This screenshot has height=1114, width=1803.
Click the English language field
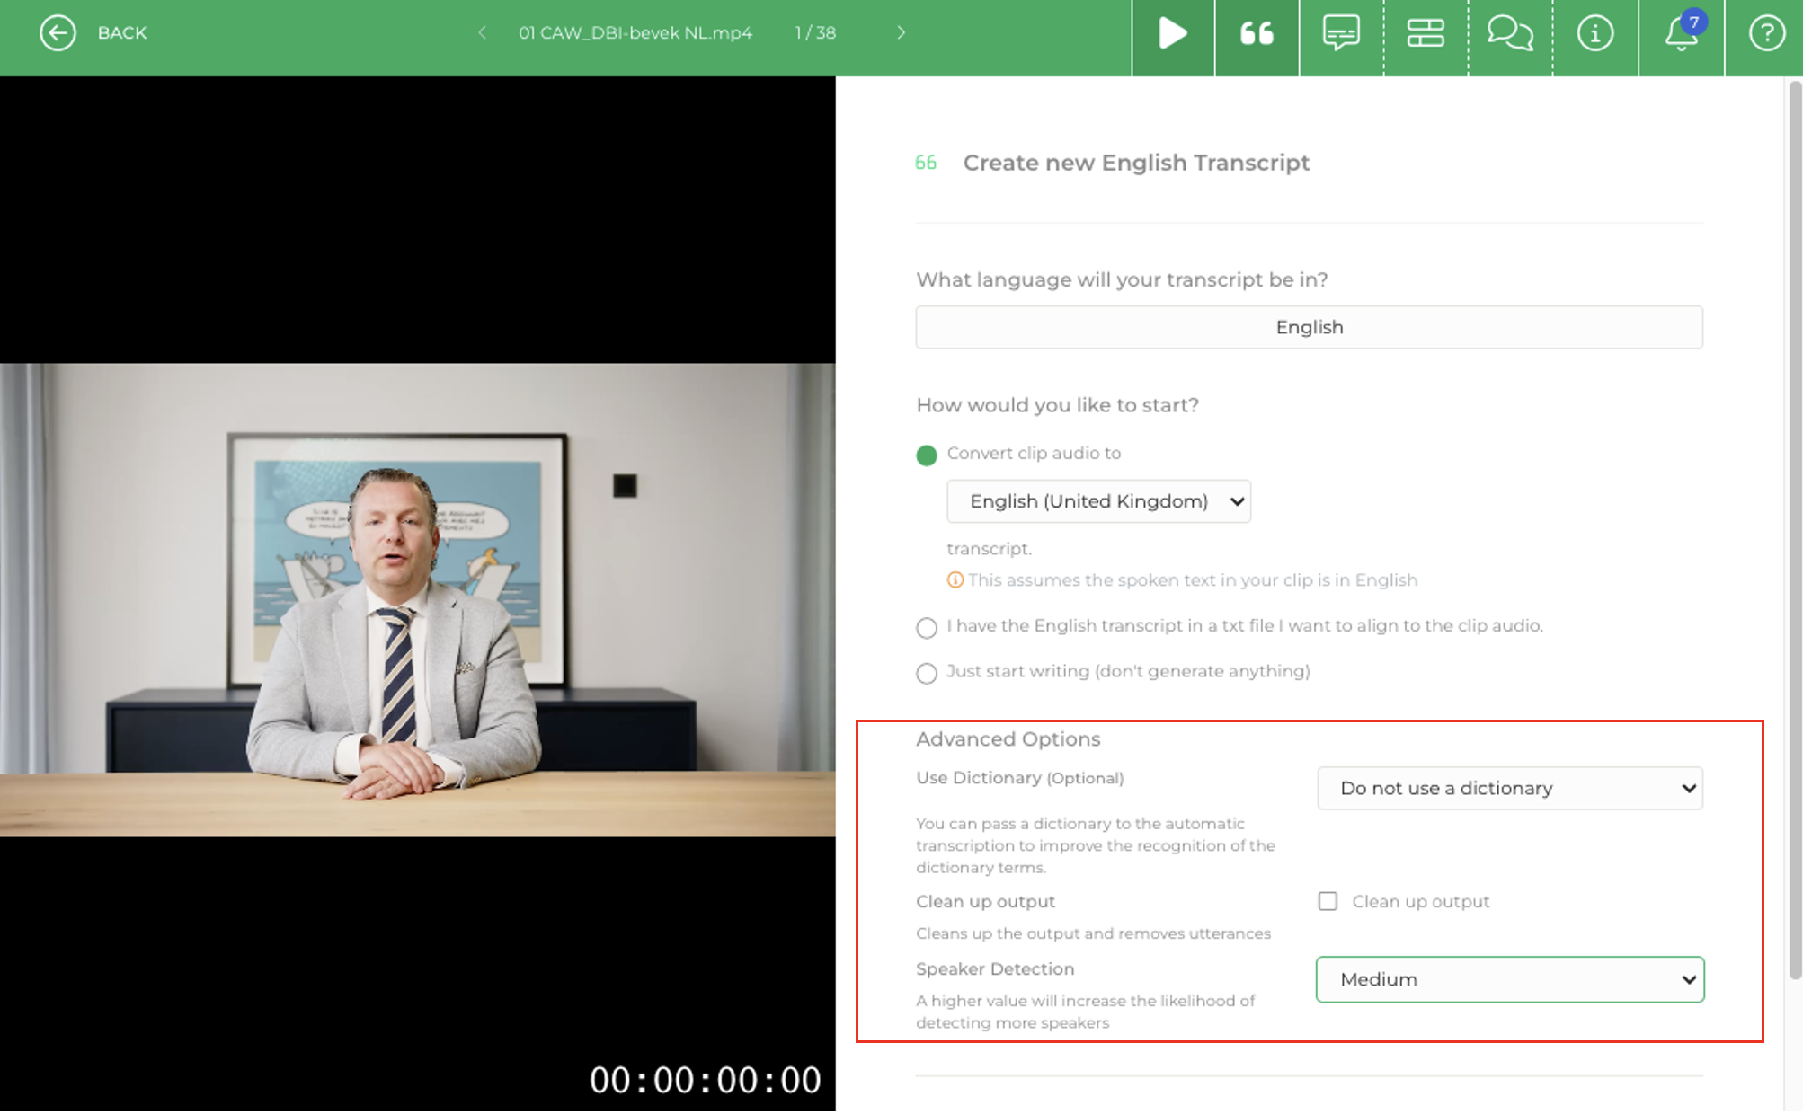[x=1309, y=327]
